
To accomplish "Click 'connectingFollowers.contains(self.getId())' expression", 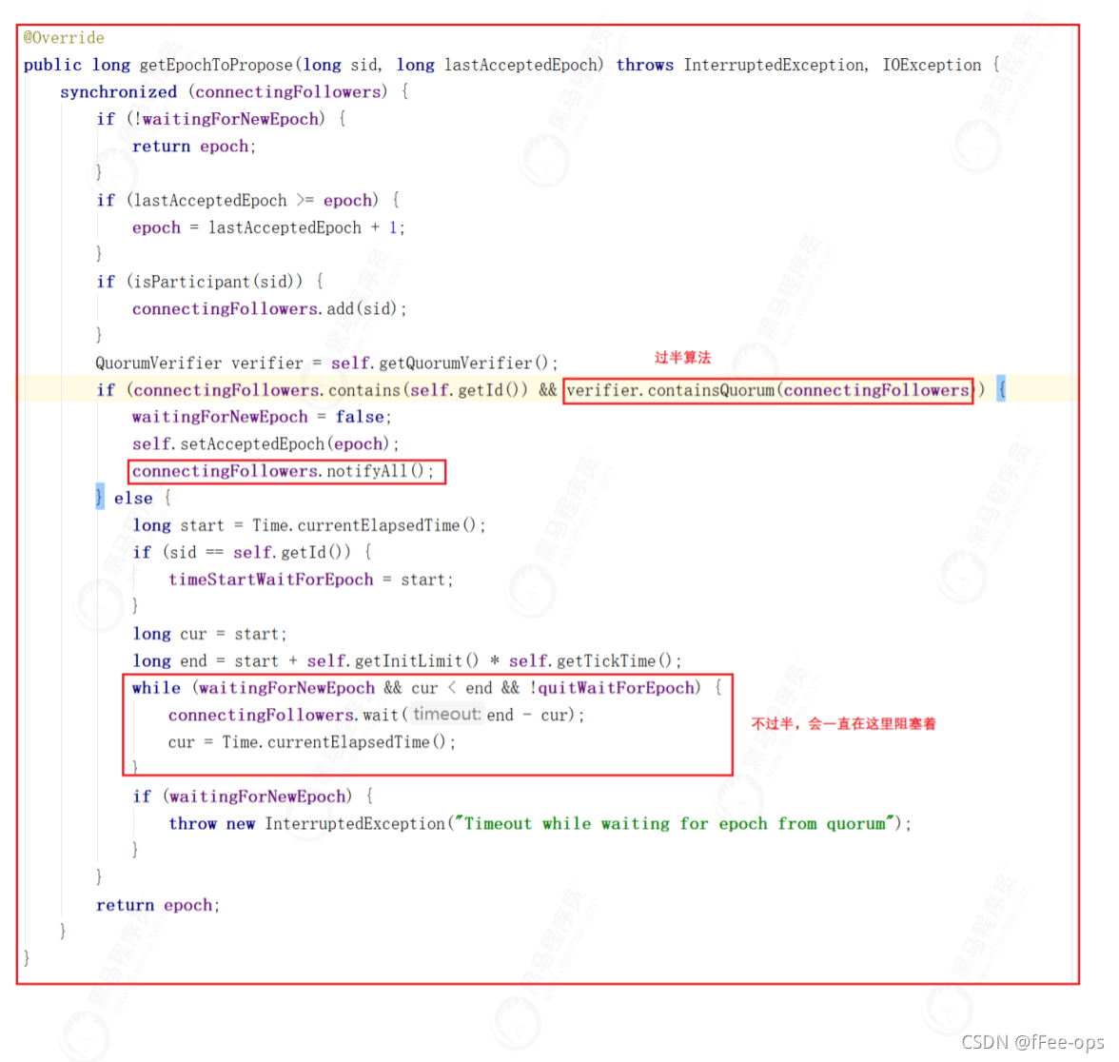I will coord(330,390).
